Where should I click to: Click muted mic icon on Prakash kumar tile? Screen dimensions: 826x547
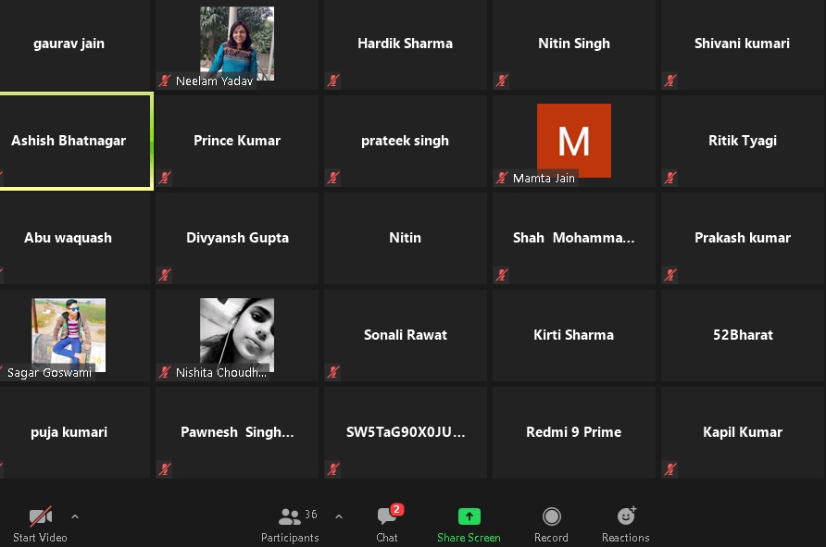[670, 275]
